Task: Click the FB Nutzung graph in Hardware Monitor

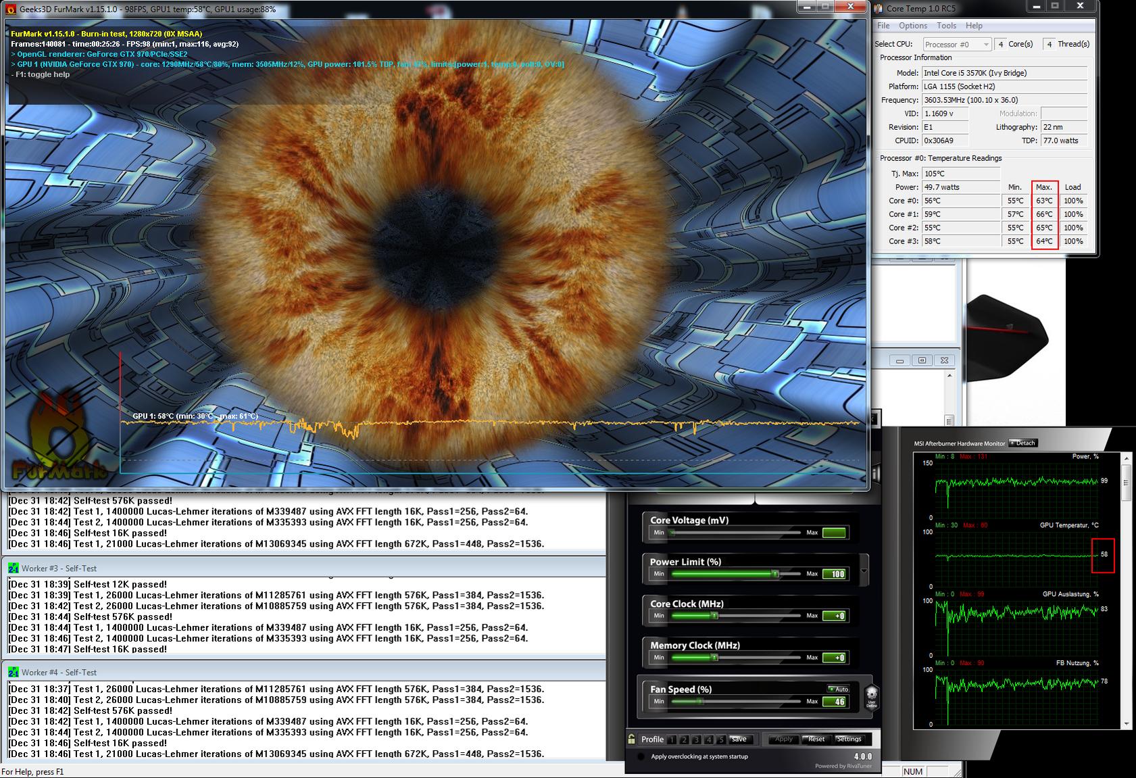Action: point(1016,697)
